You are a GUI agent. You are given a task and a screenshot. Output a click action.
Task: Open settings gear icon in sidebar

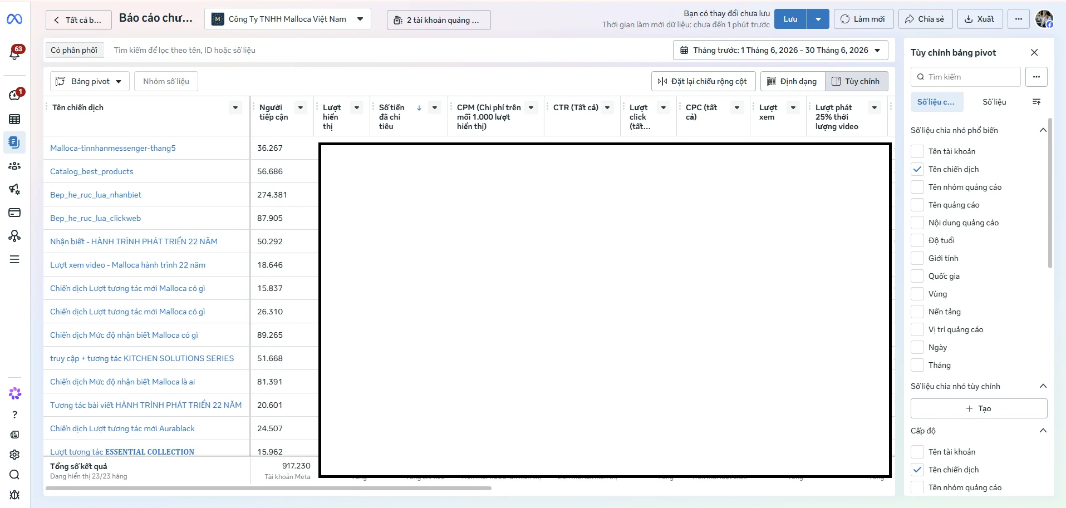(x=15, y=455)
